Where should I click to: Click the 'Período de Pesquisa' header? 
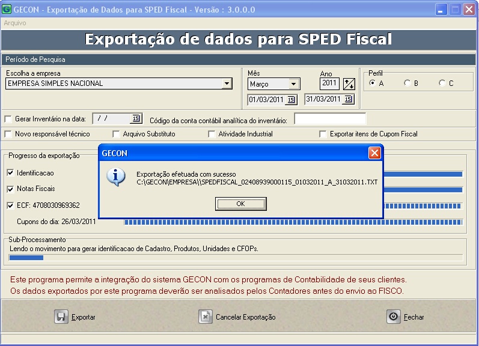coord(35,59)
